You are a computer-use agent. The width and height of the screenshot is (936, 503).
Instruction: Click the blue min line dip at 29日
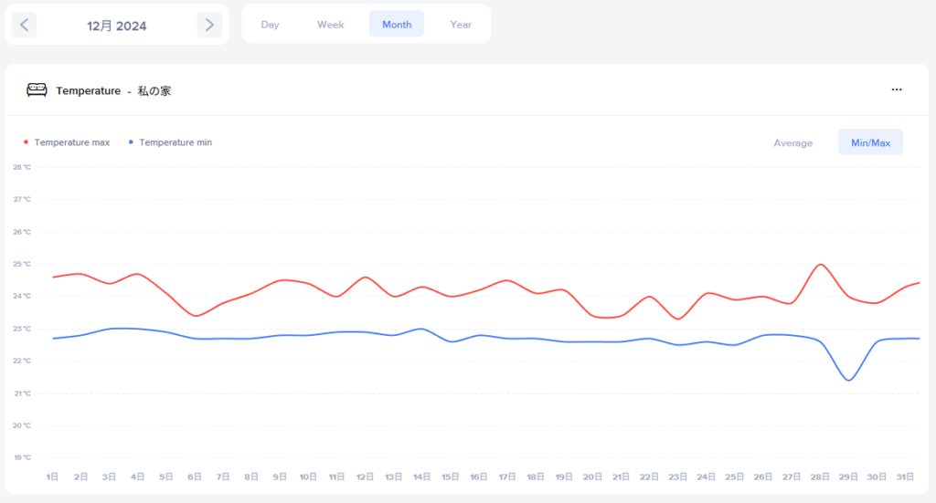(849, 380)
